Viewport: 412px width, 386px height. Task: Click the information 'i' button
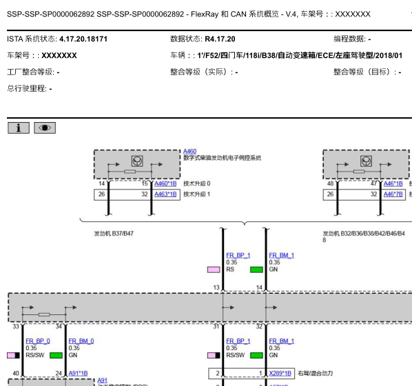point(19,128)
